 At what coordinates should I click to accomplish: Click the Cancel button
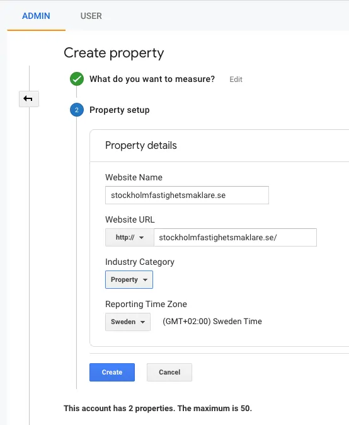coord(169,372)
